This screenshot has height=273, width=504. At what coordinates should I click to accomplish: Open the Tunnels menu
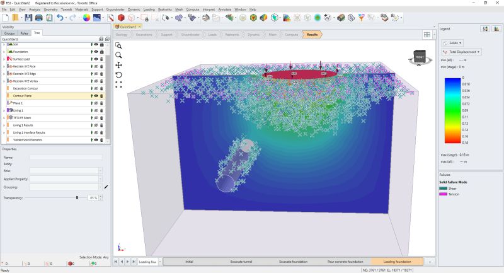pyautogui.click(x=67, y=9)
